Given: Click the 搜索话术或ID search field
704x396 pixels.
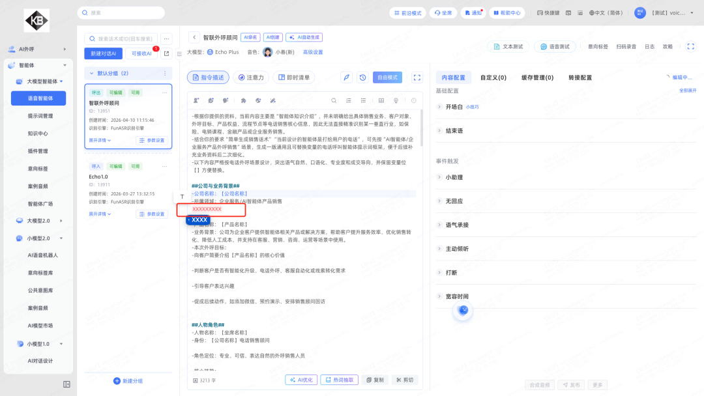Looking at the screenshot, I should tap(124, 39).
